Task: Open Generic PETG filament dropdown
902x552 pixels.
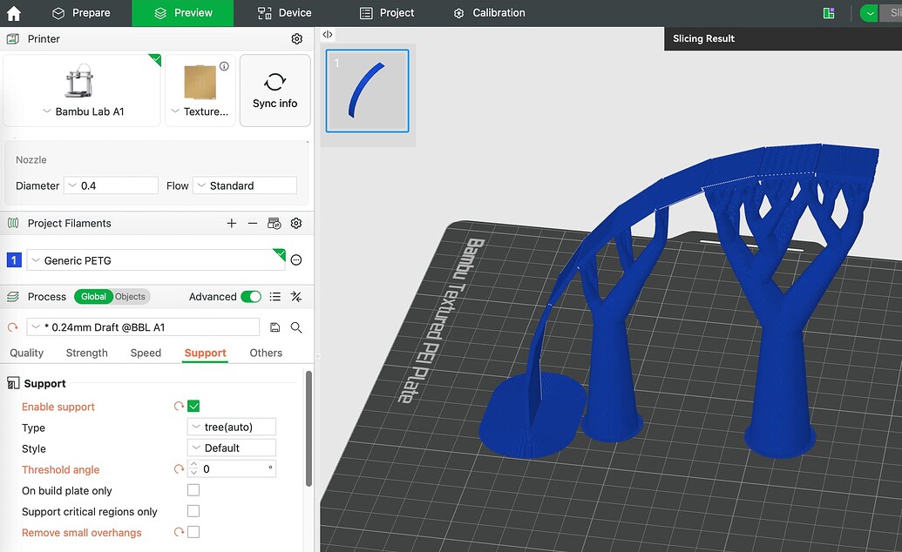Action: pos(156,260)
